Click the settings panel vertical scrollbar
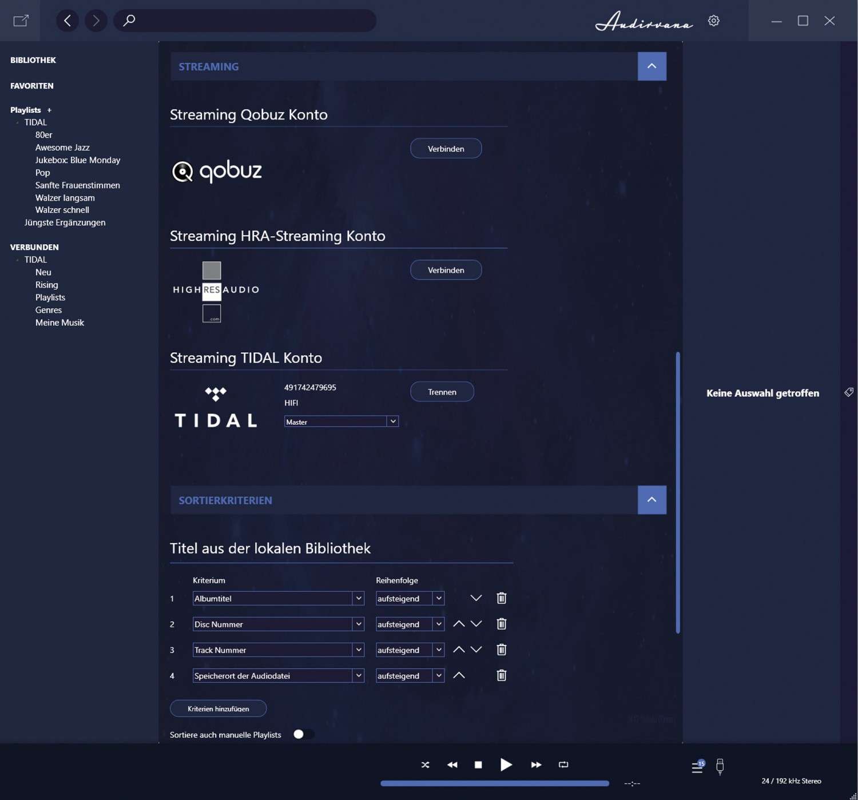The height and width of the screenshot is (800, 858). (678, 492)
